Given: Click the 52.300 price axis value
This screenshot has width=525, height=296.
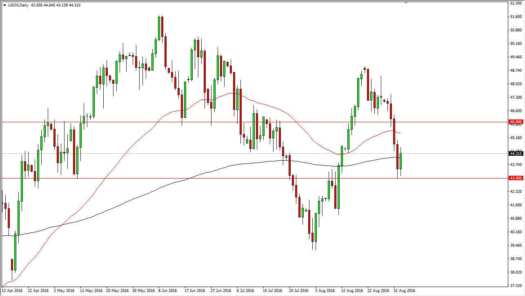Looking at the screenshot, I should (x=516, y=3).
